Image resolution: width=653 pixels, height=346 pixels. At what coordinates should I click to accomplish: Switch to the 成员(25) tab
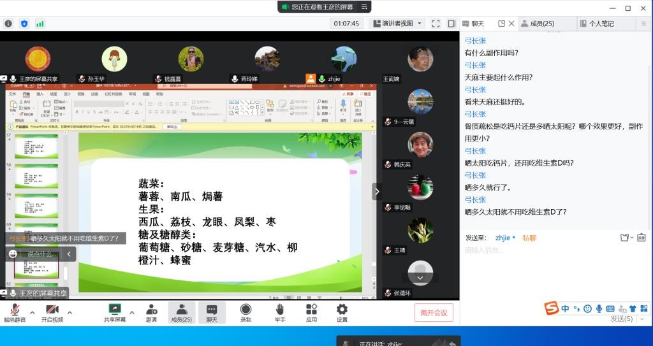click(x=538, y=24)
